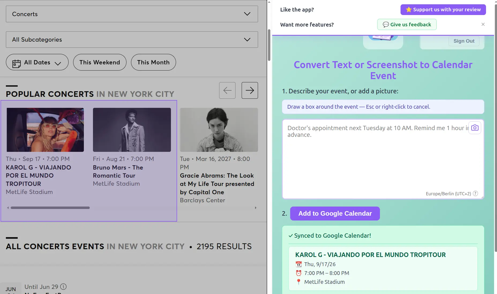497x294 pixels.
Task: Click the carousel scrollbar right arrow
Action: tap(256, 208)
